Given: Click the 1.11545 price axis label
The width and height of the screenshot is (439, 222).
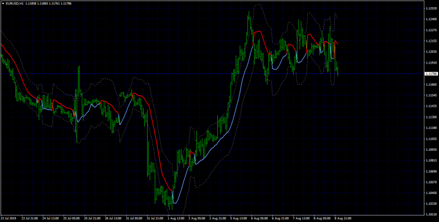Looking at the screenshot, I should 431,95.
